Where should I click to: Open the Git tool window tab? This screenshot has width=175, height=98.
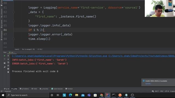(x=7, y=89)
